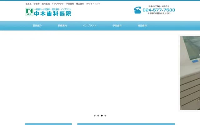Click the 福島県 text in the top line

28,4
